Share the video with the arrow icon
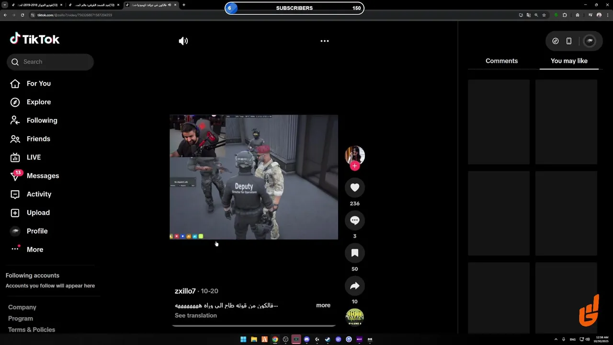The height and width of the screenshot is (345, 613). 355,286
